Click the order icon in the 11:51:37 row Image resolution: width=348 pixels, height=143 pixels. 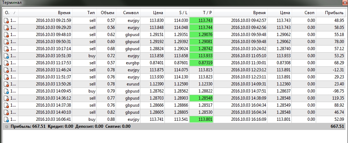(6, 77)
